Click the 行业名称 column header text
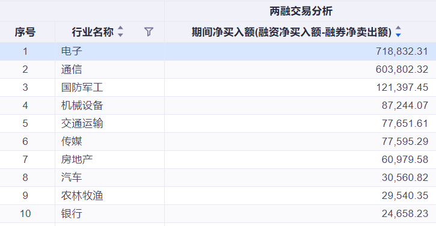 93,32
